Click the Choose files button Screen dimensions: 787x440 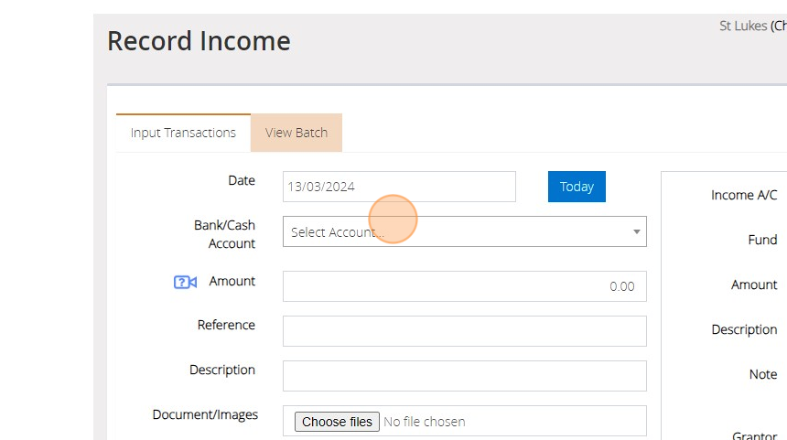[x=337, y=422]
